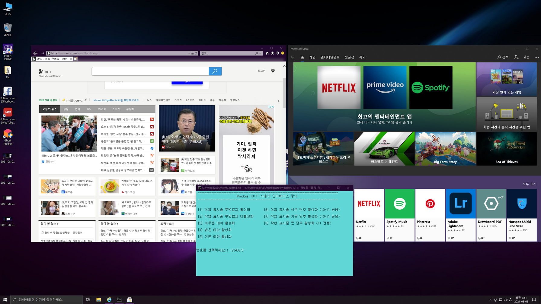Open Follow us on Facebook shortcut
This screenshot has height=304, width=541.
point(8,95)
